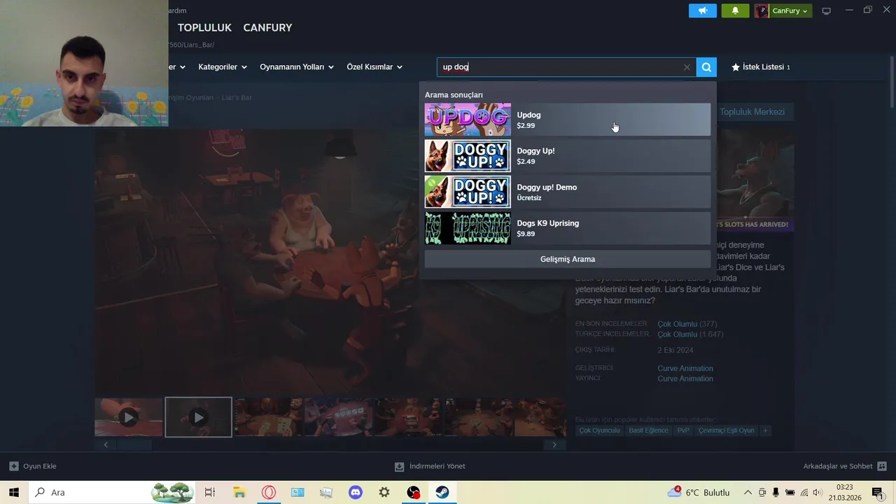
Task: Click the system tray Wi-Fi icon
Action: (804, 493)
